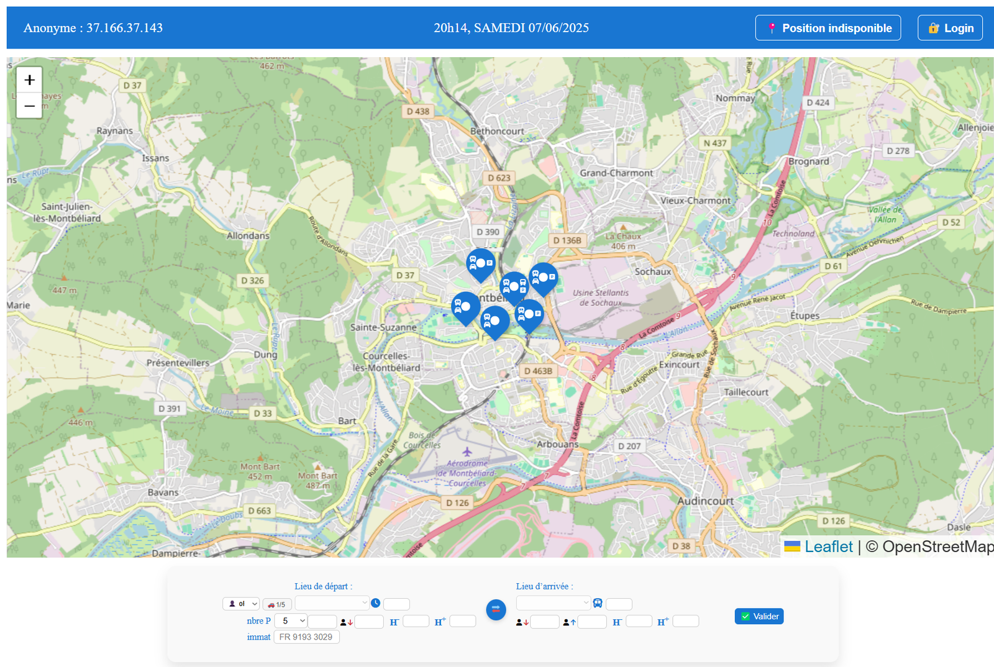Click the Audincourt town label on map
The height and width of the screenshot is (667, 994).
705,501
